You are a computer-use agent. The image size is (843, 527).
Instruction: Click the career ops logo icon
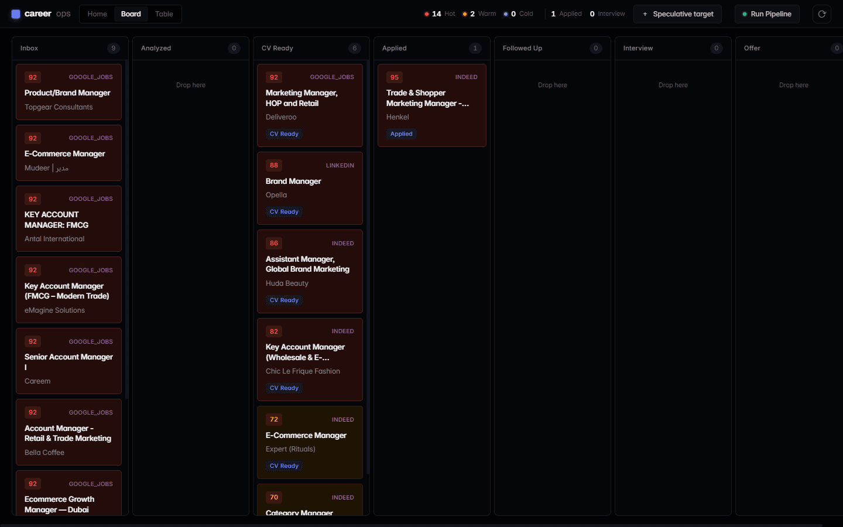[x=16, y=14]
